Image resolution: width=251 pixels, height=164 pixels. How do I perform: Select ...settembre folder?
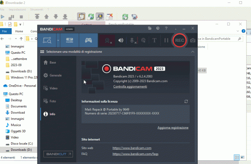[x=16, y=59]
